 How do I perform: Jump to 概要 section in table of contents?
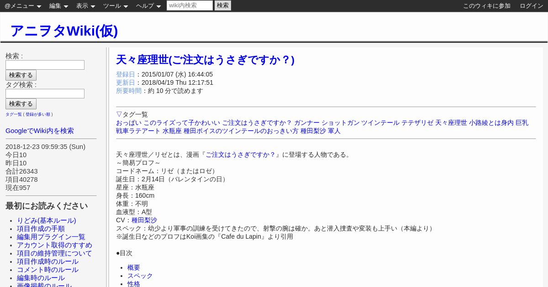pos(134,267)
